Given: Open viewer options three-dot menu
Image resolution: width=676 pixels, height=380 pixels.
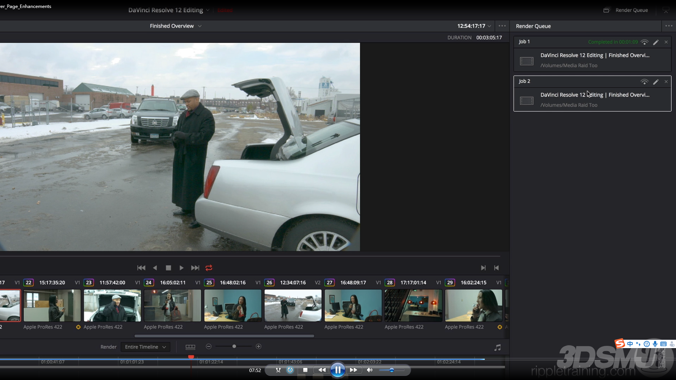Looking at the screenshot, I should coord(502,26).
